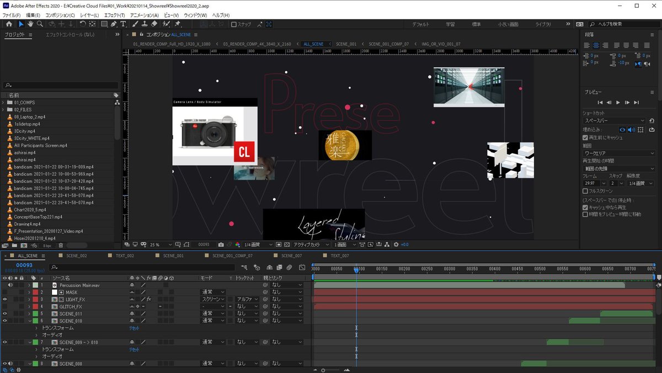Switch to the Effect Controls panel tab
The height and width of the screenshot is (373, 662).
pos(70,34)
